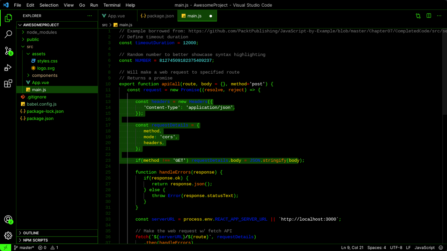This screenshot has height=251, width=447.
Task: Open Source Control view icon
Action: coord(8,51)
